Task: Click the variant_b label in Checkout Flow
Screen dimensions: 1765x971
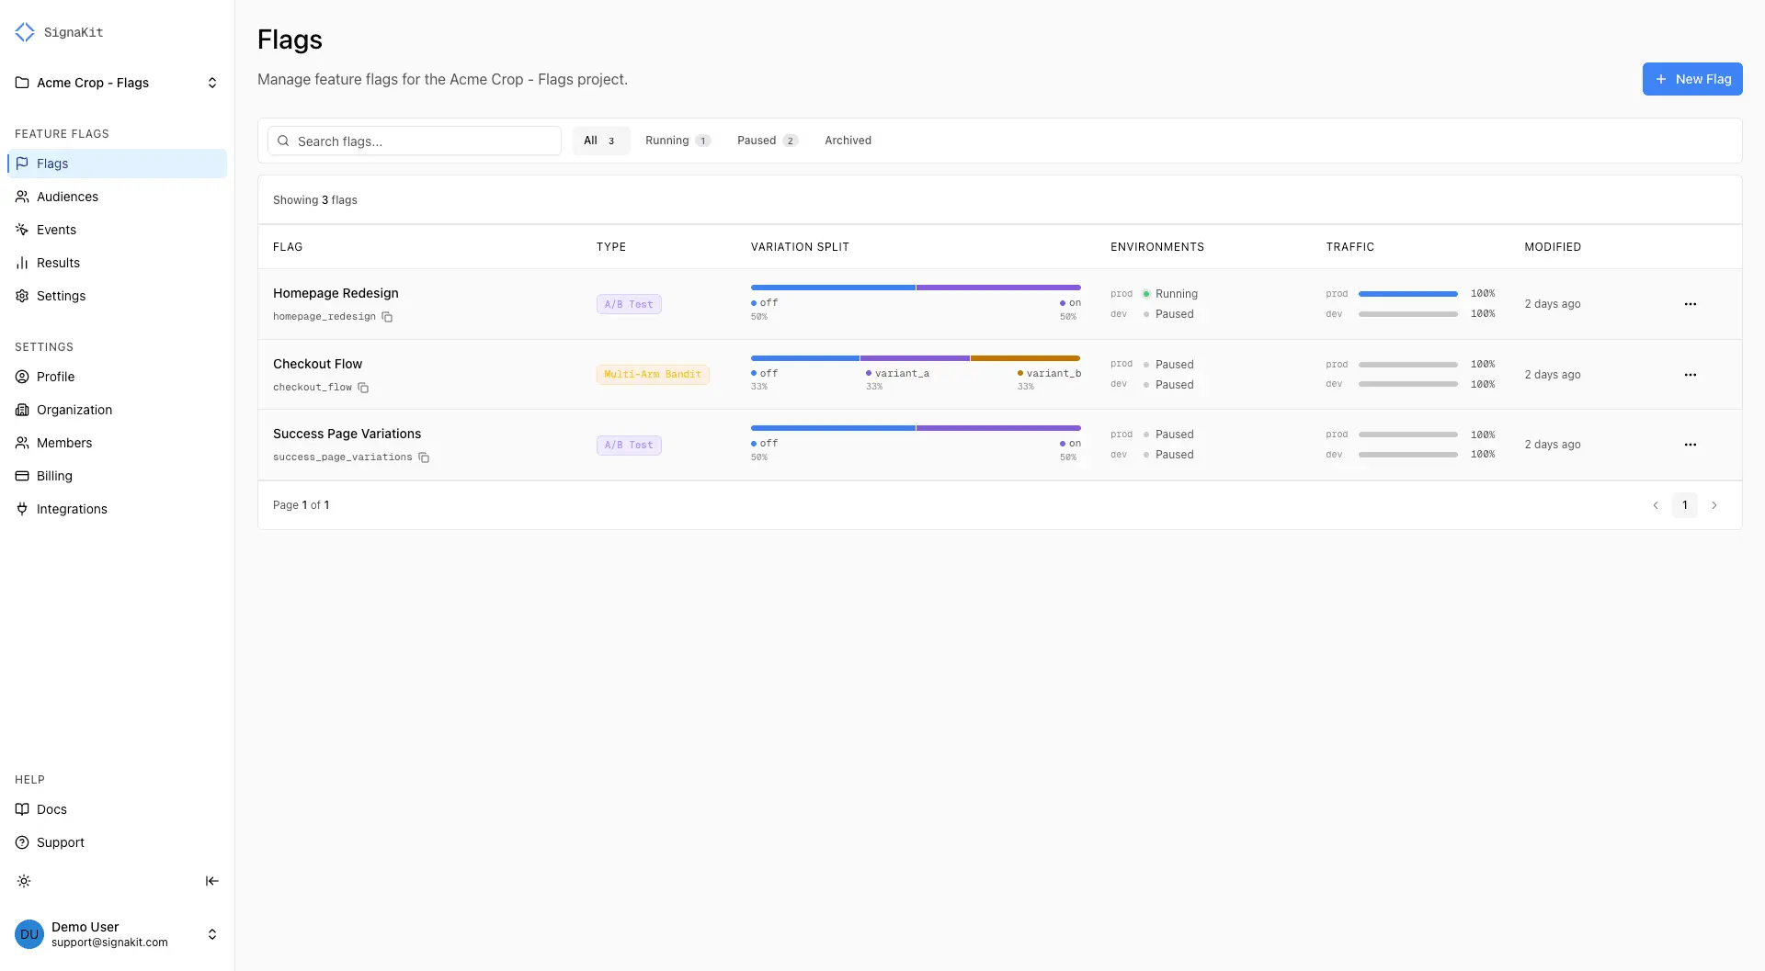Action: click(x=1049, y=373)
